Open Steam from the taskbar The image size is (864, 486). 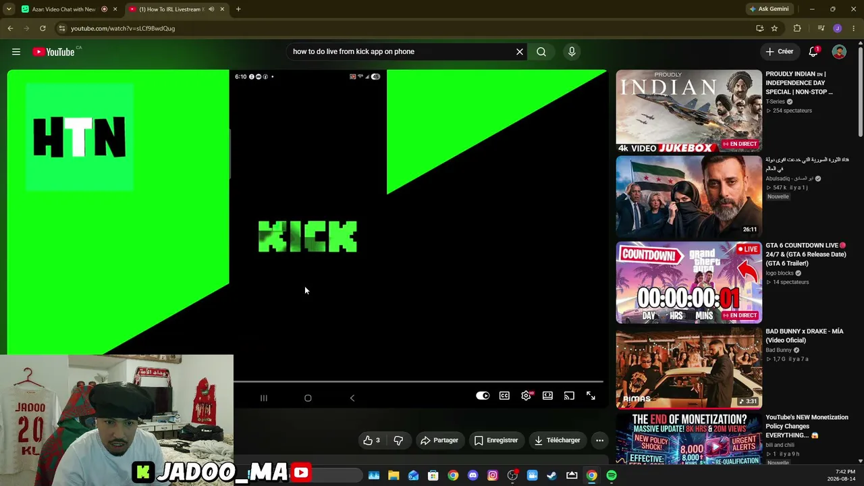point(551,475)
